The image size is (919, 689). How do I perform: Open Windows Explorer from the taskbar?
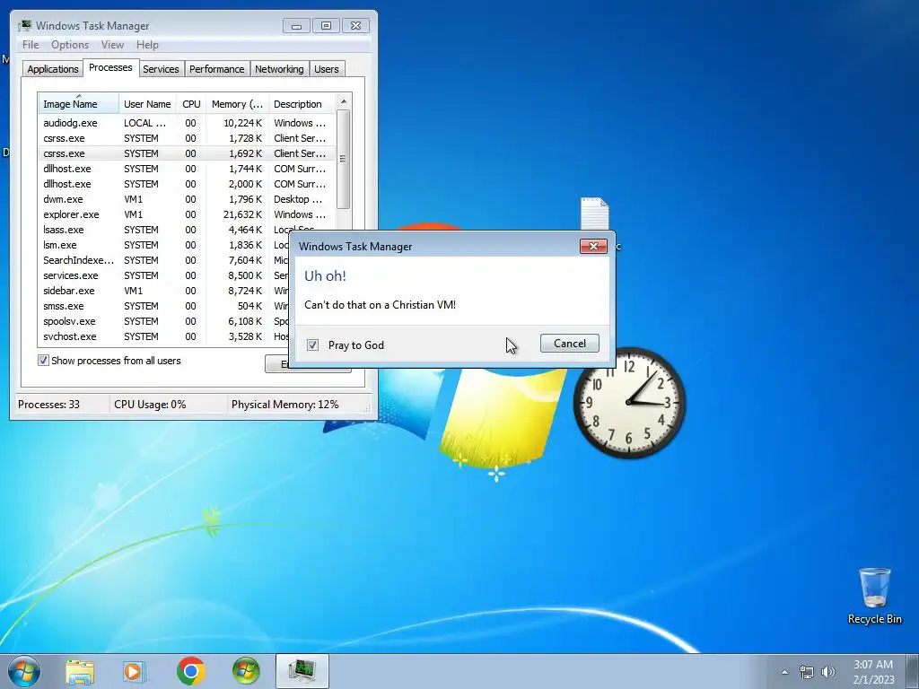79,671
